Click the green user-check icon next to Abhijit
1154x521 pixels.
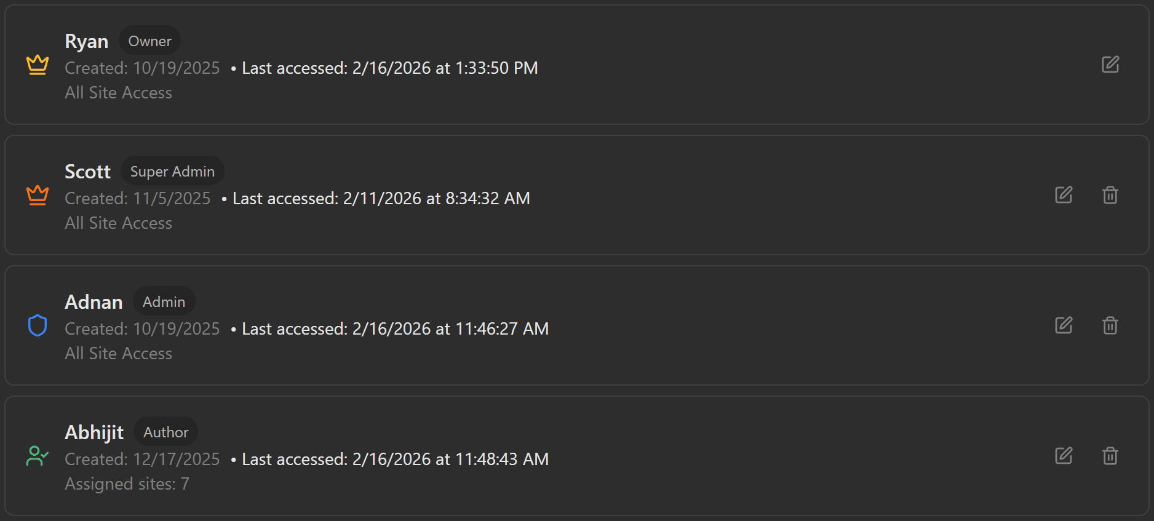point(38,456)
